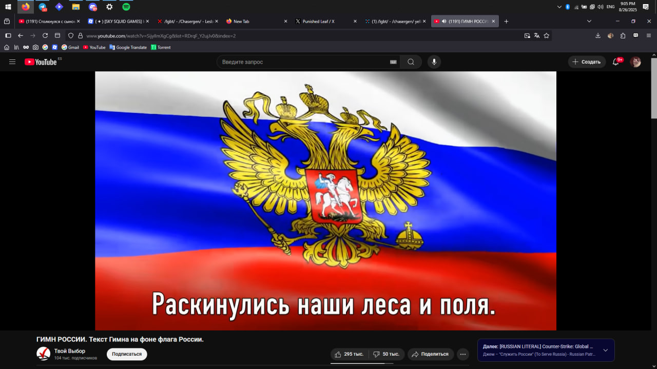Viewport: 657px width, 369px height.
Task: Open the Firefox application hamburger menu
Action: 648,36
